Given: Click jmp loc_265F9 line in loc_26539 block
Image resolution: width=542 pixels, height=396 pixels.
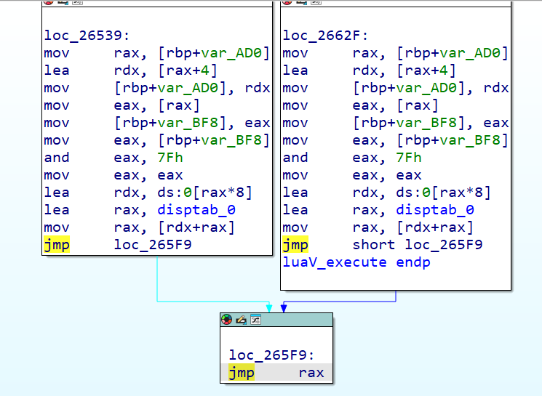Looking at the screenshot, I should 118,245.
